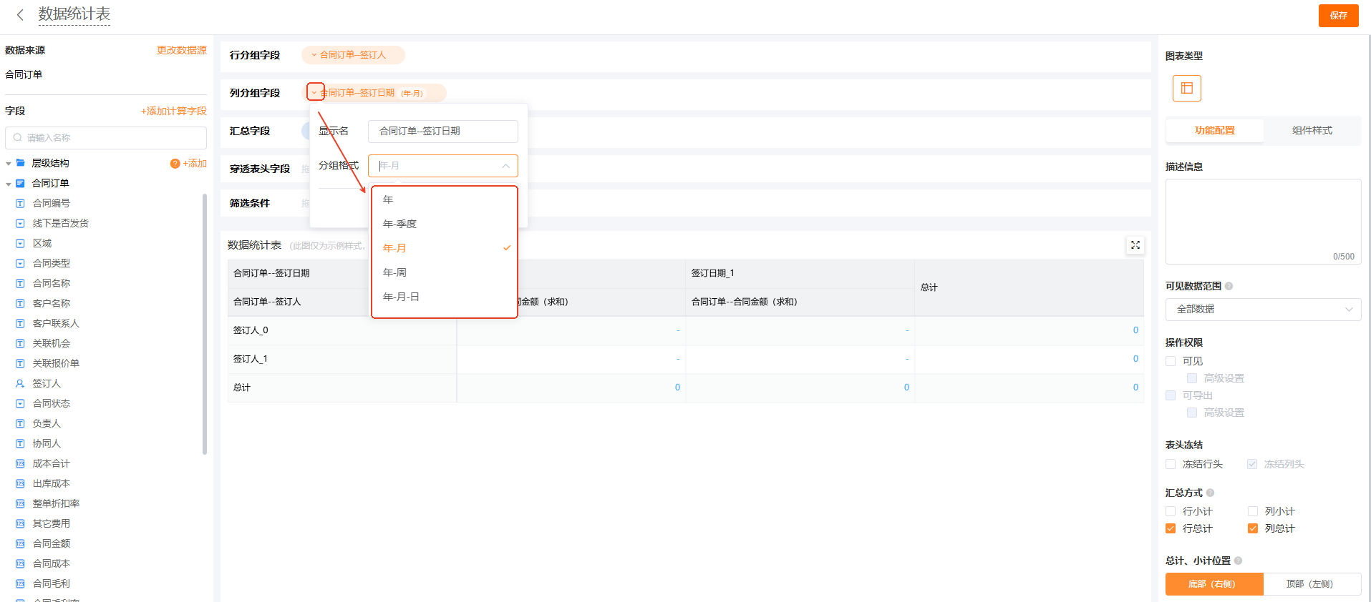Click the orange 保存 button
The image size is (1371, 602).
click(x=1337, y=15)
